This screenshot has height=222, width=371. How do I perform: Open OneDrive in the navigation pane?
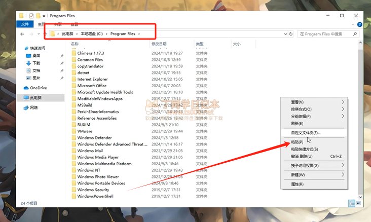[x=38, y=88]
